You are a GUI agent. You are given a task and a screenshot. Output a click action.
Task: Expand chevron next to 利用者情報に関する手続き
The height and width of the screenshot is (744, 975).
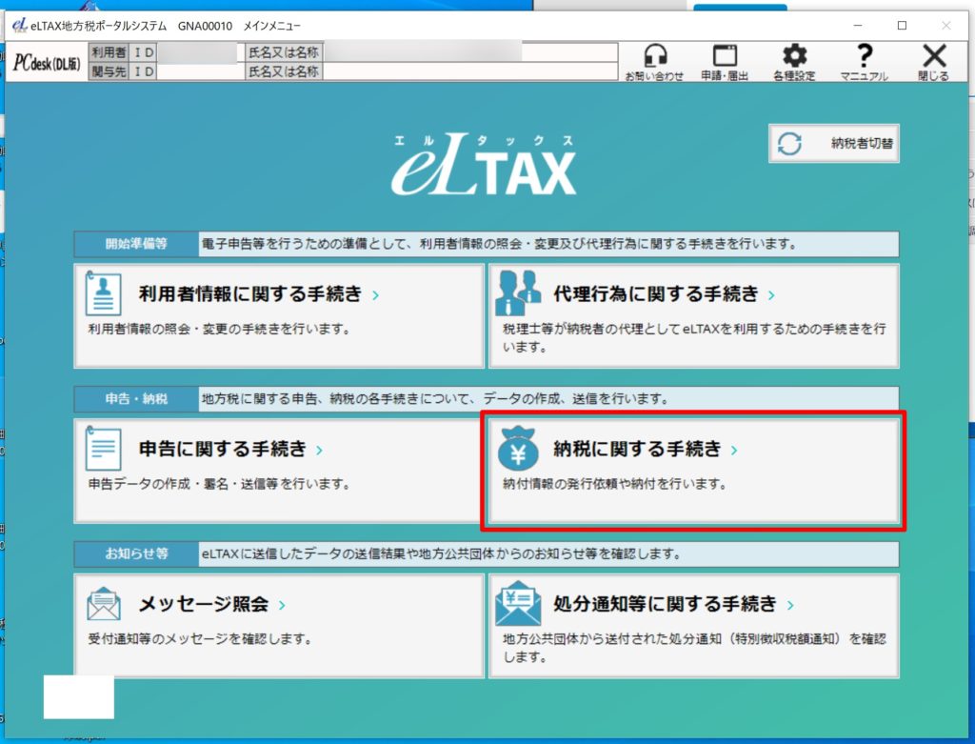pos(376,295)
